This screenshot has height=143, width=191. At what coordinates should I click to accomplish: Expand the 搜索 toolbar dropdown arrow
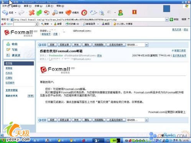51,24
